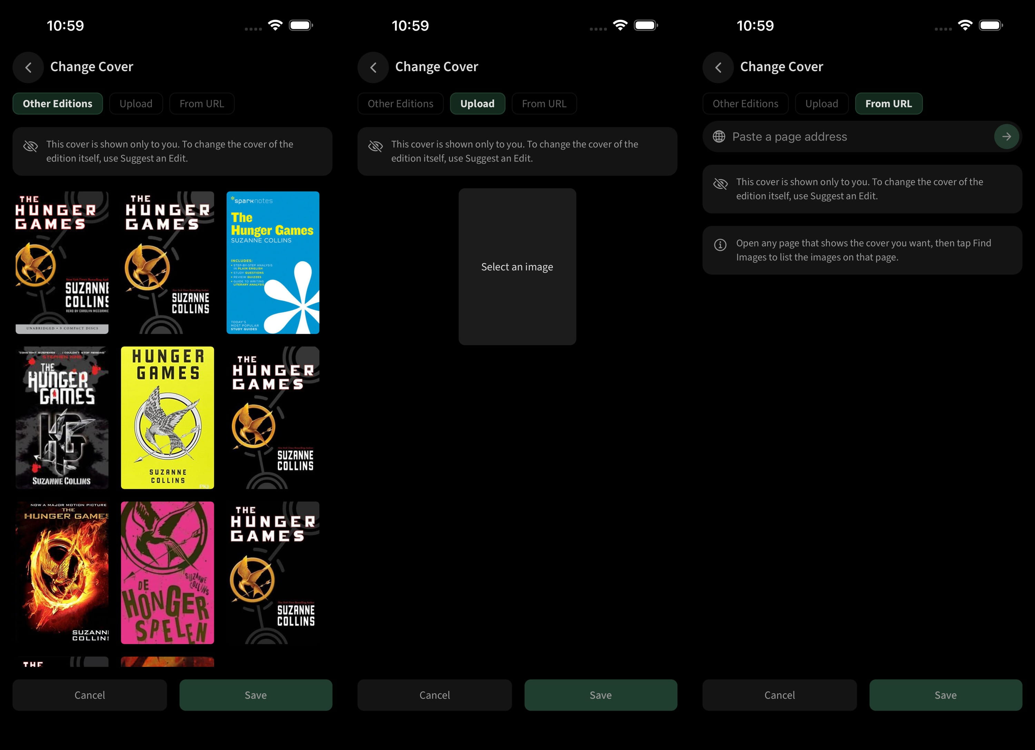Open From URL tab from the Upload screen
This screenshot has height=750, width=1035.
tap(544, 104)
